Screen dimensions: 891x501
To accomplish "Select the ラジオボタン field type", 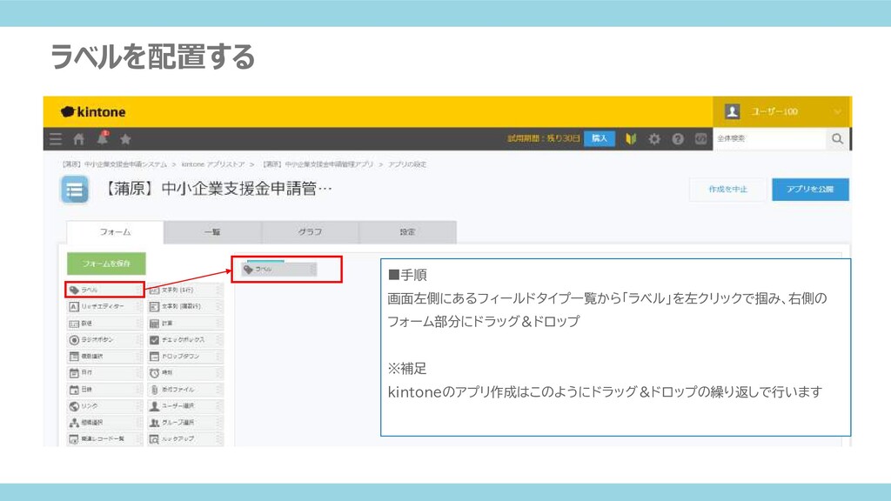I will 104,340.
